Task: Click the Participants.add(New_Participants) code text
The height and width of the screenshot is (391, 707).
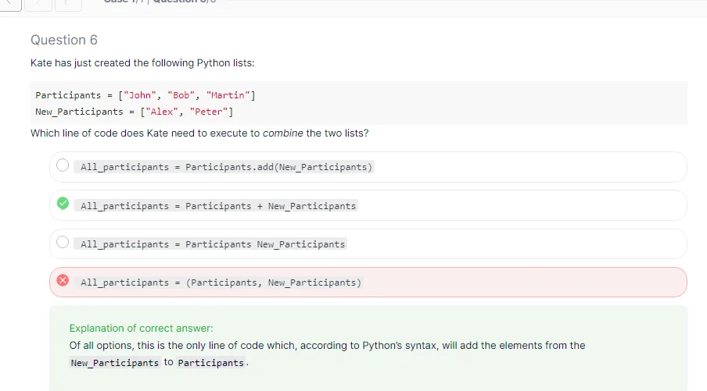Action: (226, 167)
